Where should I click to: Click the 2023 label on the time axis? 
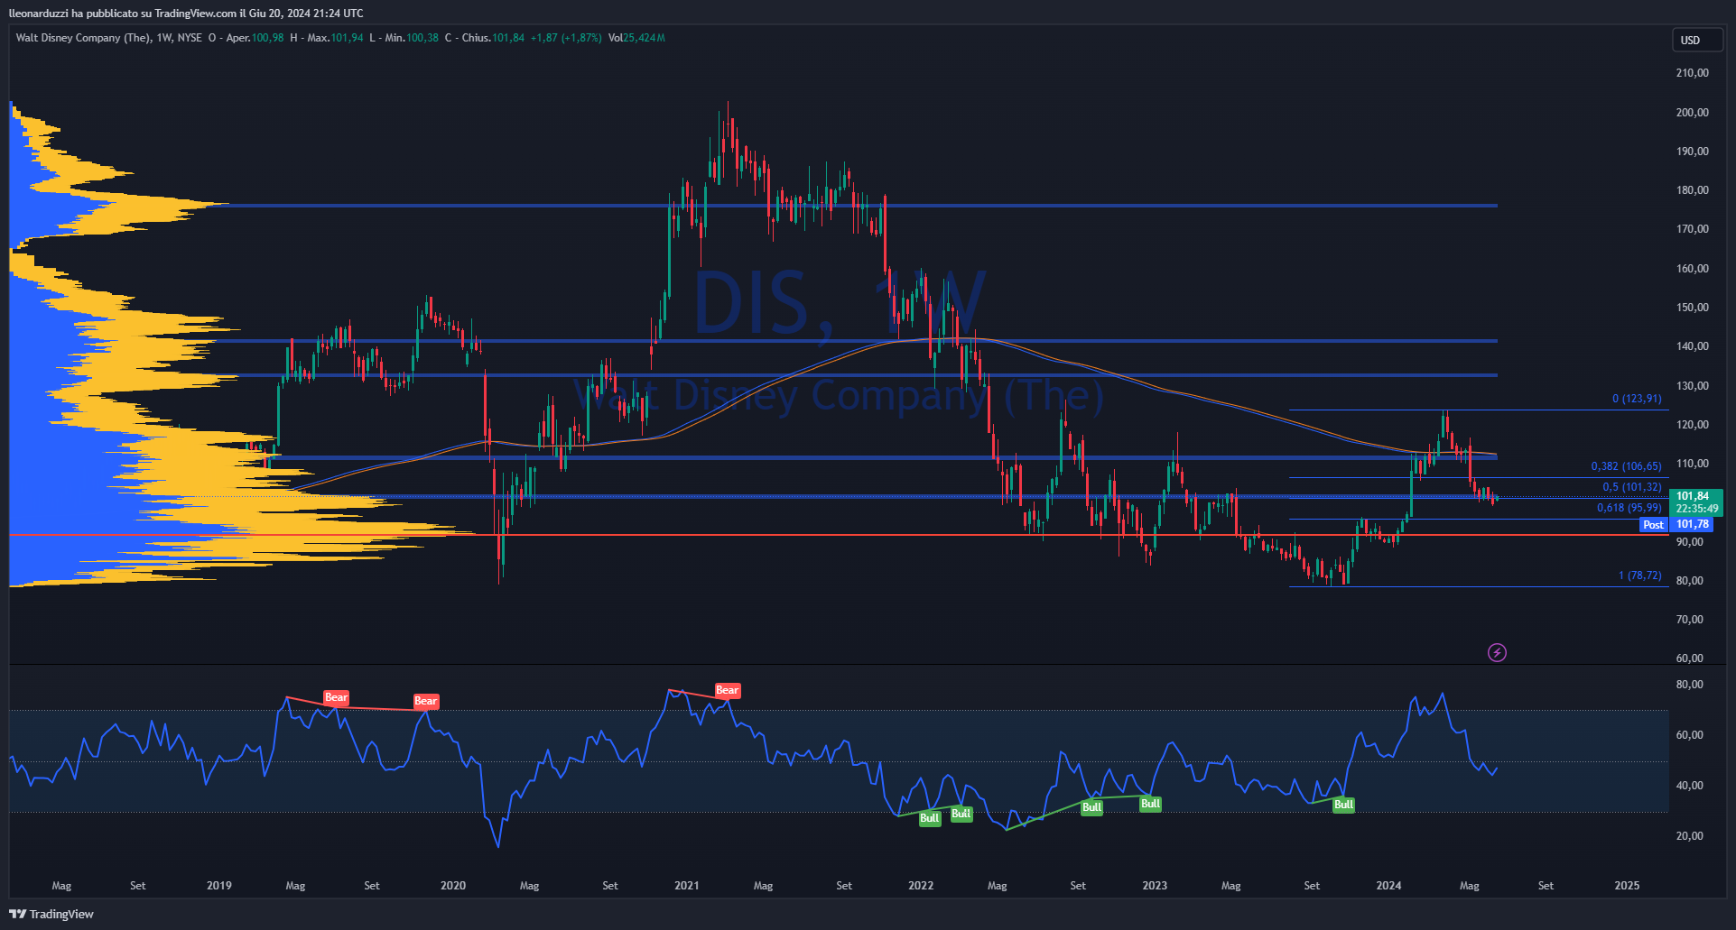tap(1155, 886)
